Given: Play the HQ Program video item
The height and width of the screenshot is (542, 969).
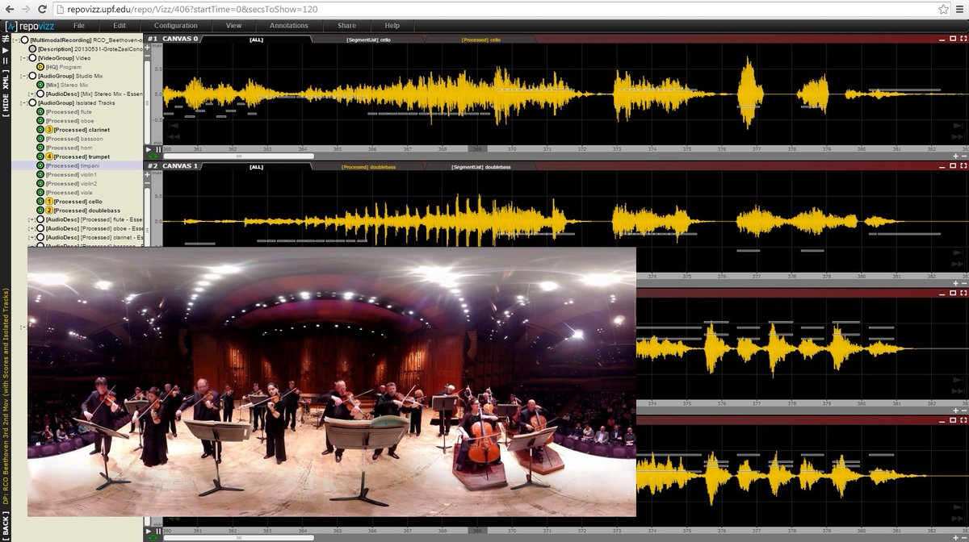Looking at the screenshot, I should [40, 67].
